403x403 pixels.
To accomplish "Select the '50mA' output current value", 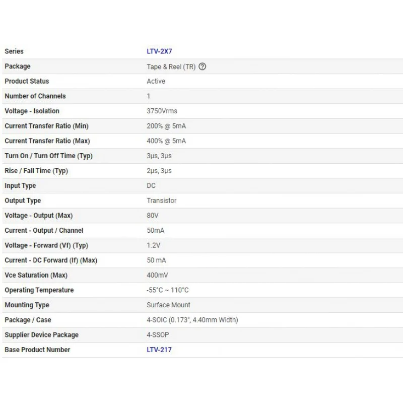I will (x=155, y=230).
